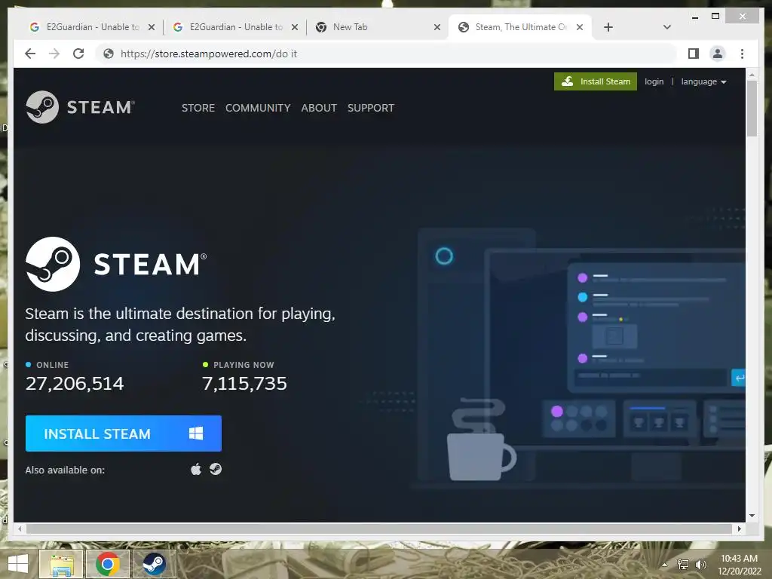The image size is (772, 579).
Task: Click the Steam tagline text
Action: [180, 324]
